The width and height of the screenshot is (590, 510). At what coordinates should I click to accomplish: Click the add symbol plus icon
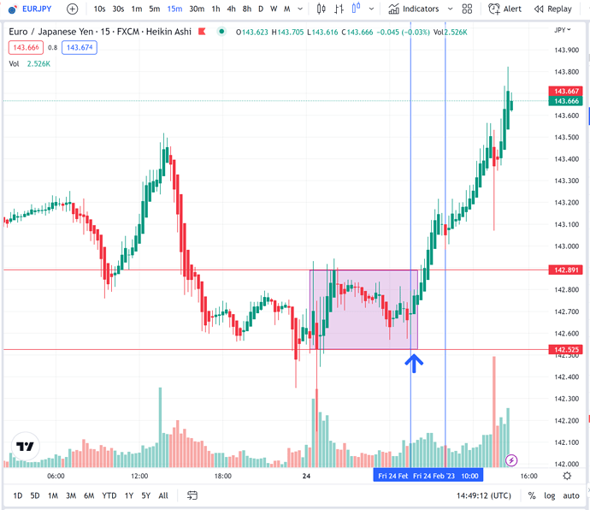tap(72, 9)
